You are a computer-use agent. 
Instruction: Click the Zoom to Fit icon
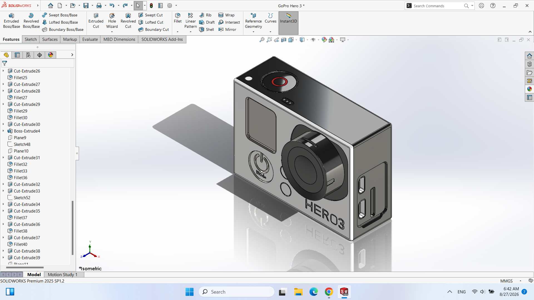point(262,40)
